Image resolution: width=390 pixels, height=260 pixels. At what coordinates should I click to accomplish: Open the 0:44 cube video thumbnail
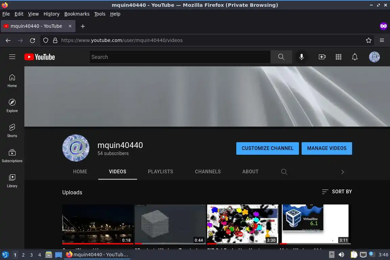(170, 224)
